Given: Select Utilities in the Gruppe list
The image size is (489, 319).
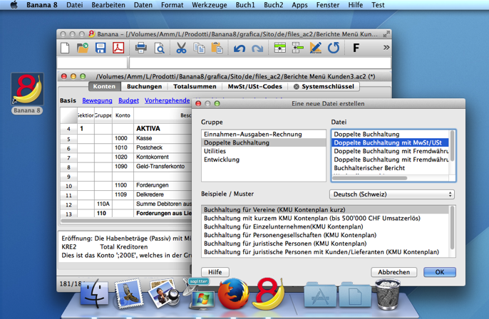Looking at the screenshot, I should (x=264, y=151).
